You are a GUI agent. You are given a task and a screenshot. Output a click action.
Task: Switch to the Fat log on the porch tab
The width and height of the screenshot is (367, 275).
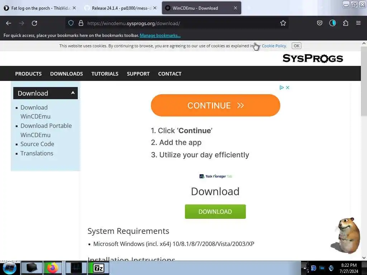click(40, 8)
